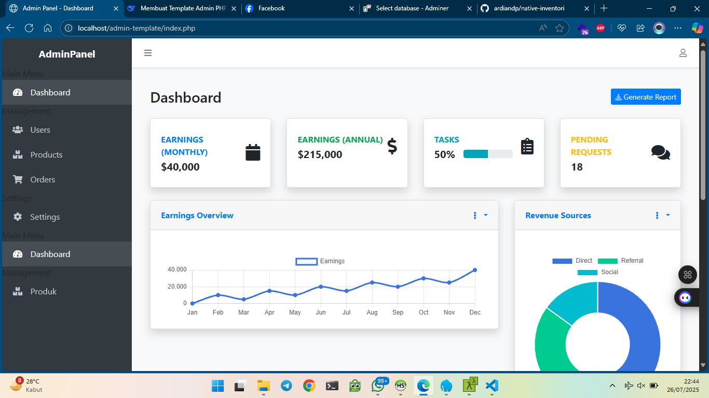Click the calendar icon on Earnings (Monthly) card
This screenshot has width=709, height=398.
point(253,153)
